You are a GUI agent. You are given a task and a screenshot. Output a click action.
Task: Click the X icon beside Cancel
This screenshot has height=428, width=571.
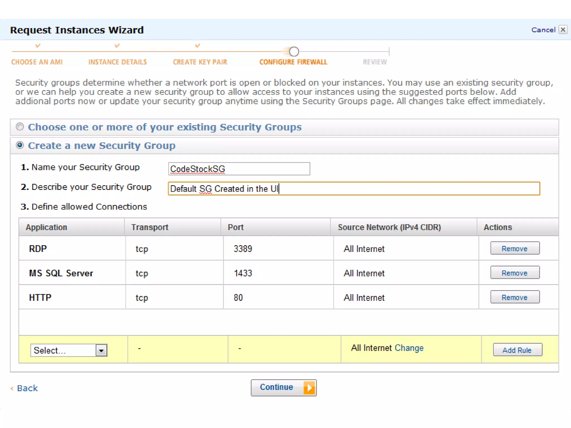point(563,30)
